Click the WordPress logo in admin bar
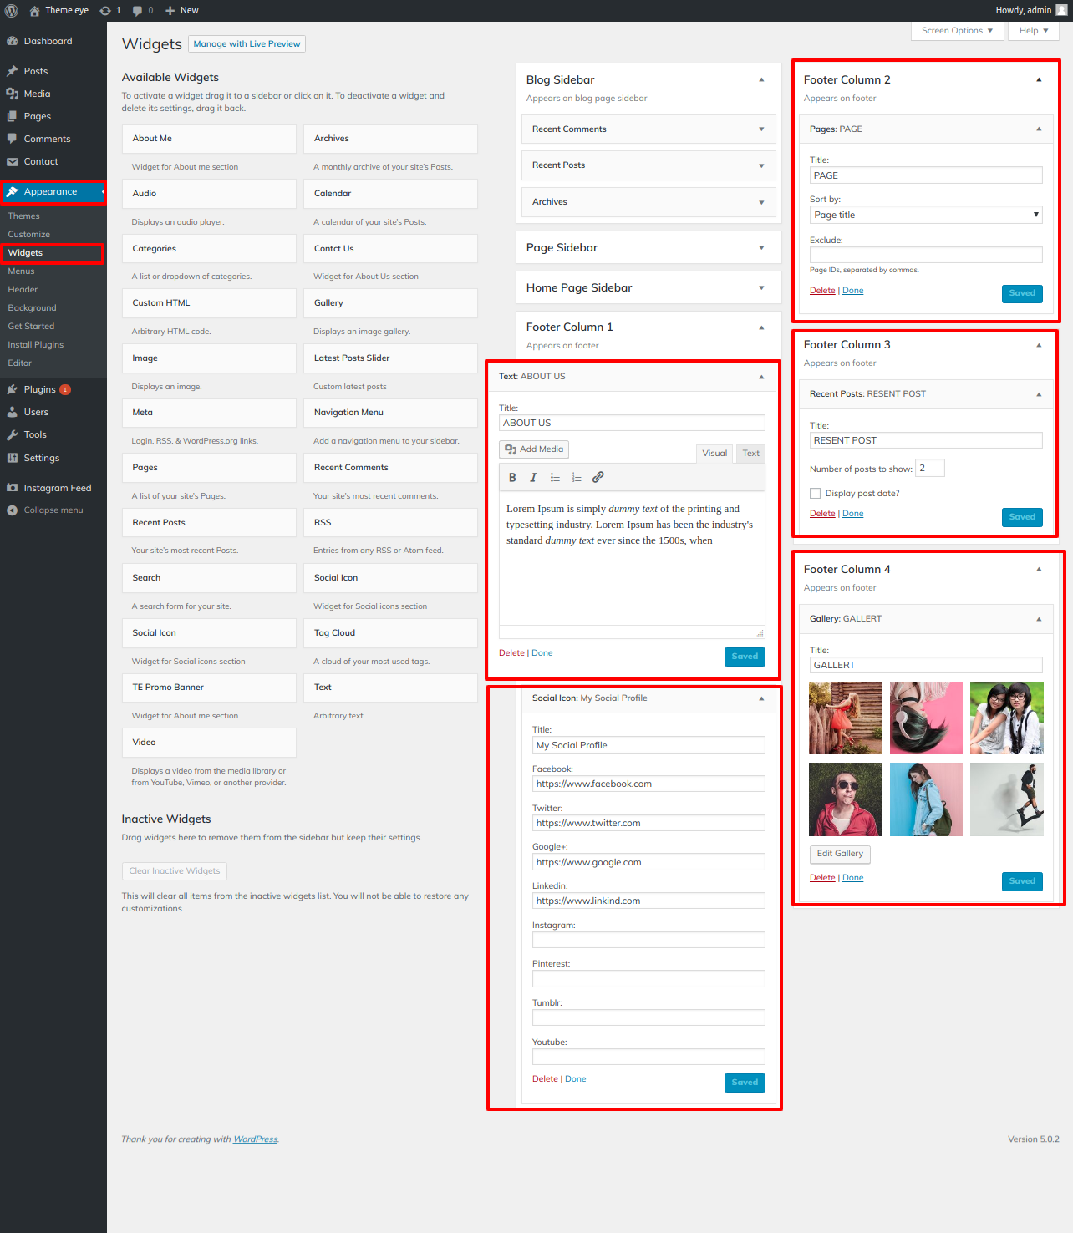The height and width of the screenshot is (1233, 1073). (11, 10)
